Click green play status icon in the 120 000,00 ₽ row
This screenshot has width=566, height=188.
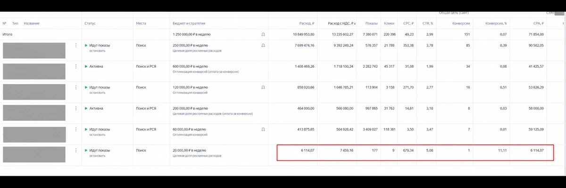(x=86, y=87)
